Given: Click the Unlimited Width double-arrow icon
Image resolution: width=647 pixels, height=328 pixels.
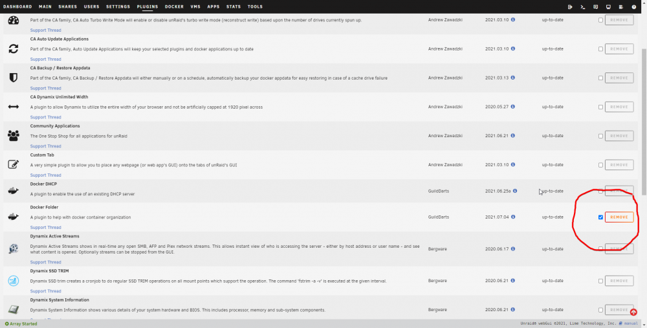Looking at the screenshot, I should 13,107.
